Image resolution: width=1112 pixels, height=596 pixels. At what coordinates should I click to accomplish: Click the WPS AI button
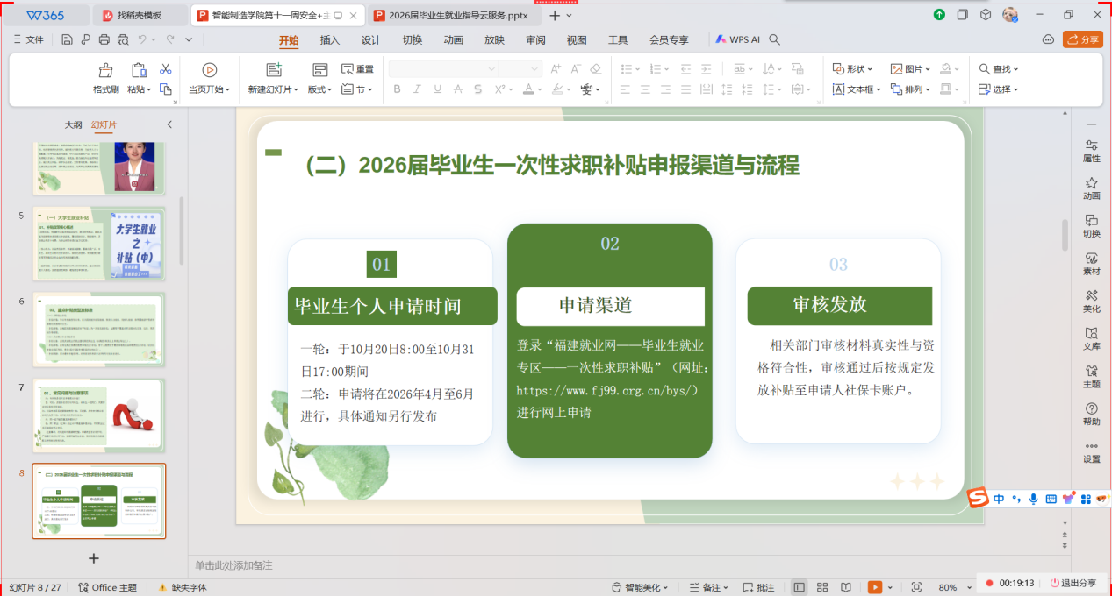coord(737,39)
